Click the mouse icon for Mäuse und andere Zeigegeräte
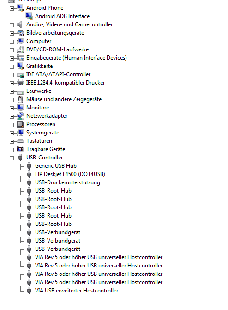This screenshot has height=310, width=228. tap(20, 99)
